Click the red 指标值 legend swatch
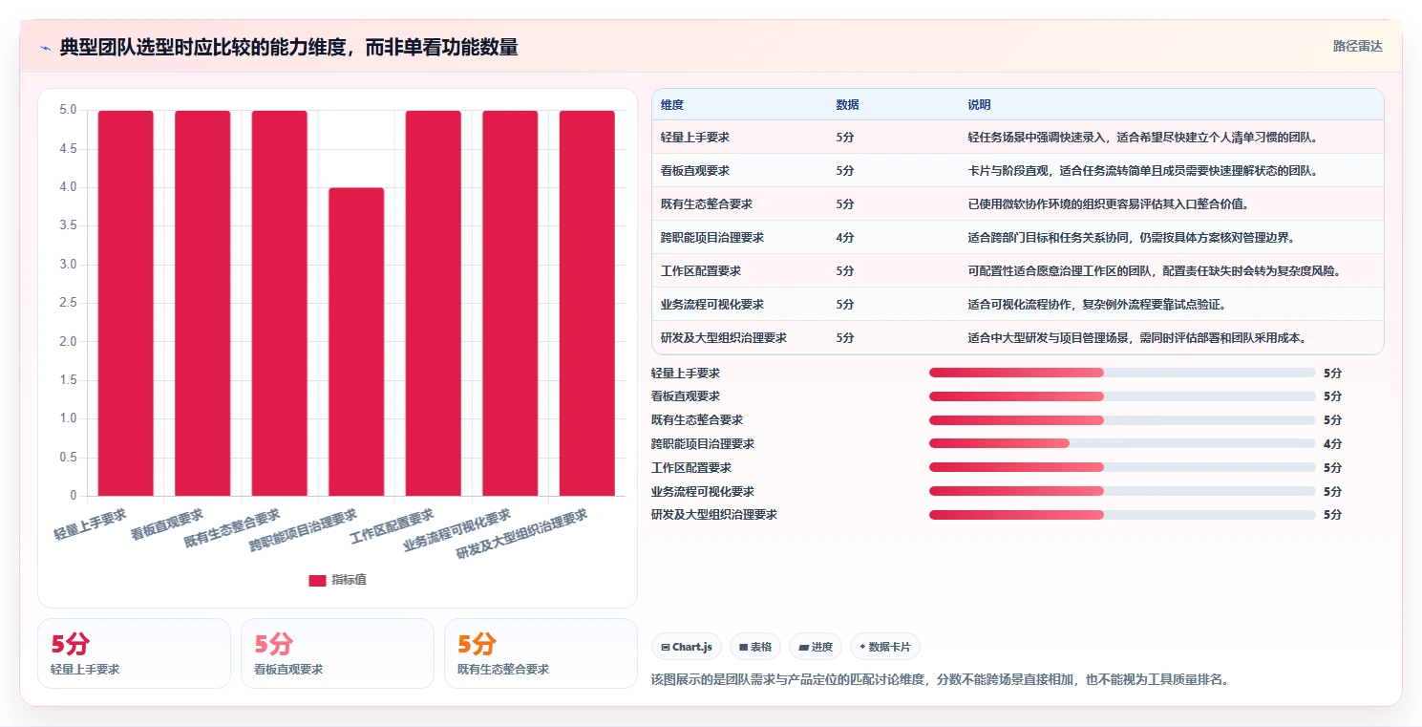1422x727 pixels. coord(317,580)
